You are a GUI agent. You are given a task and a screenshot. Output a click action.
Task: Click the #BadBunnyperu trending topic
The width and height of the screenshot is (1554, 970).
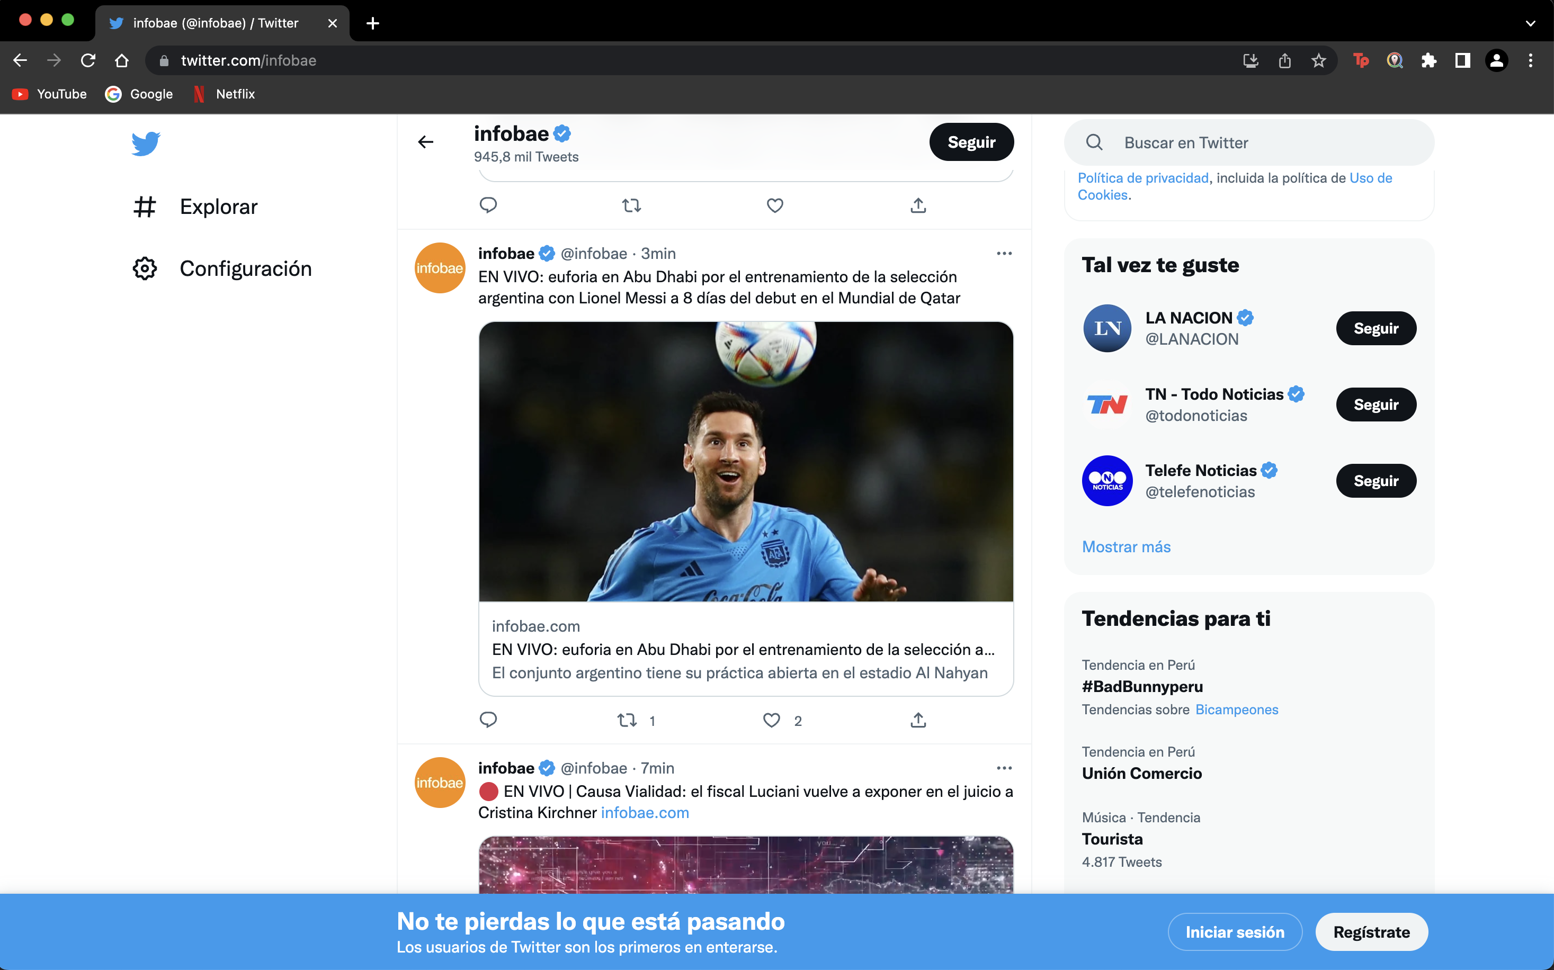point(1141,686)
